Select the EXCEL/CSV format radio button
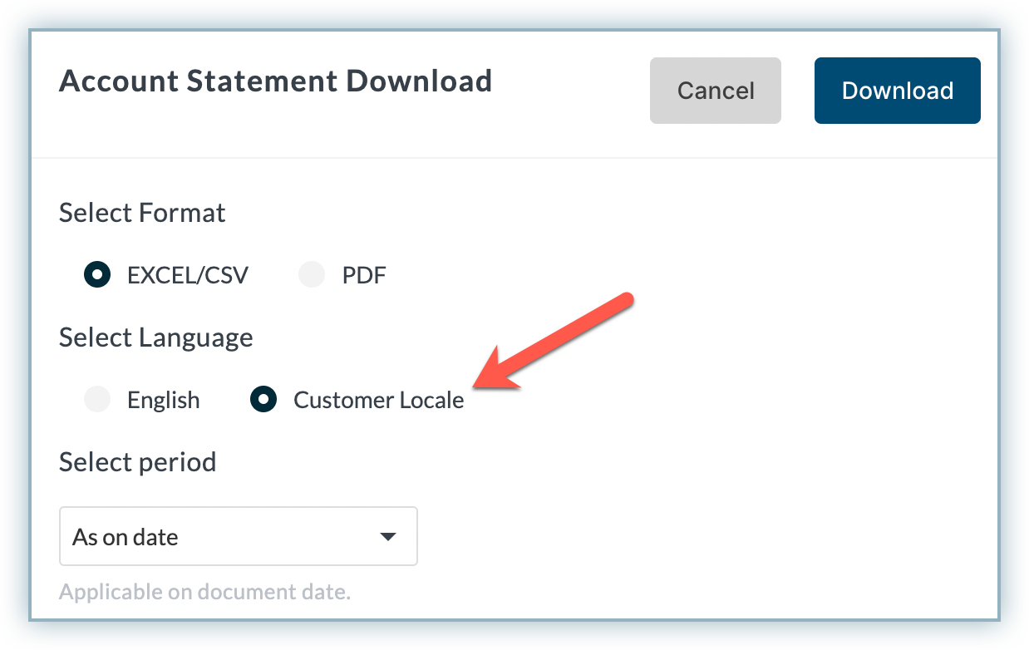Screen dimensions: 1029x650 [97, 275]
